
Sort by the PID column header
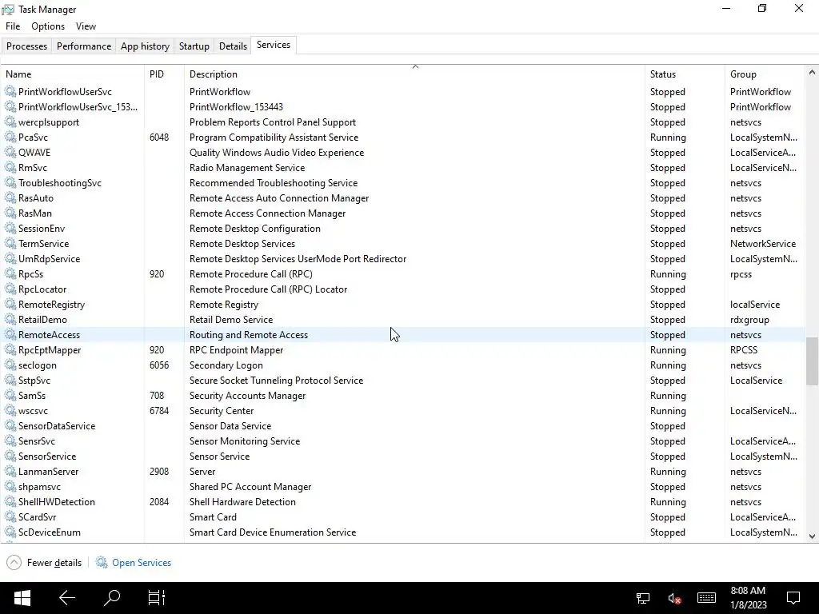[164, 74]
